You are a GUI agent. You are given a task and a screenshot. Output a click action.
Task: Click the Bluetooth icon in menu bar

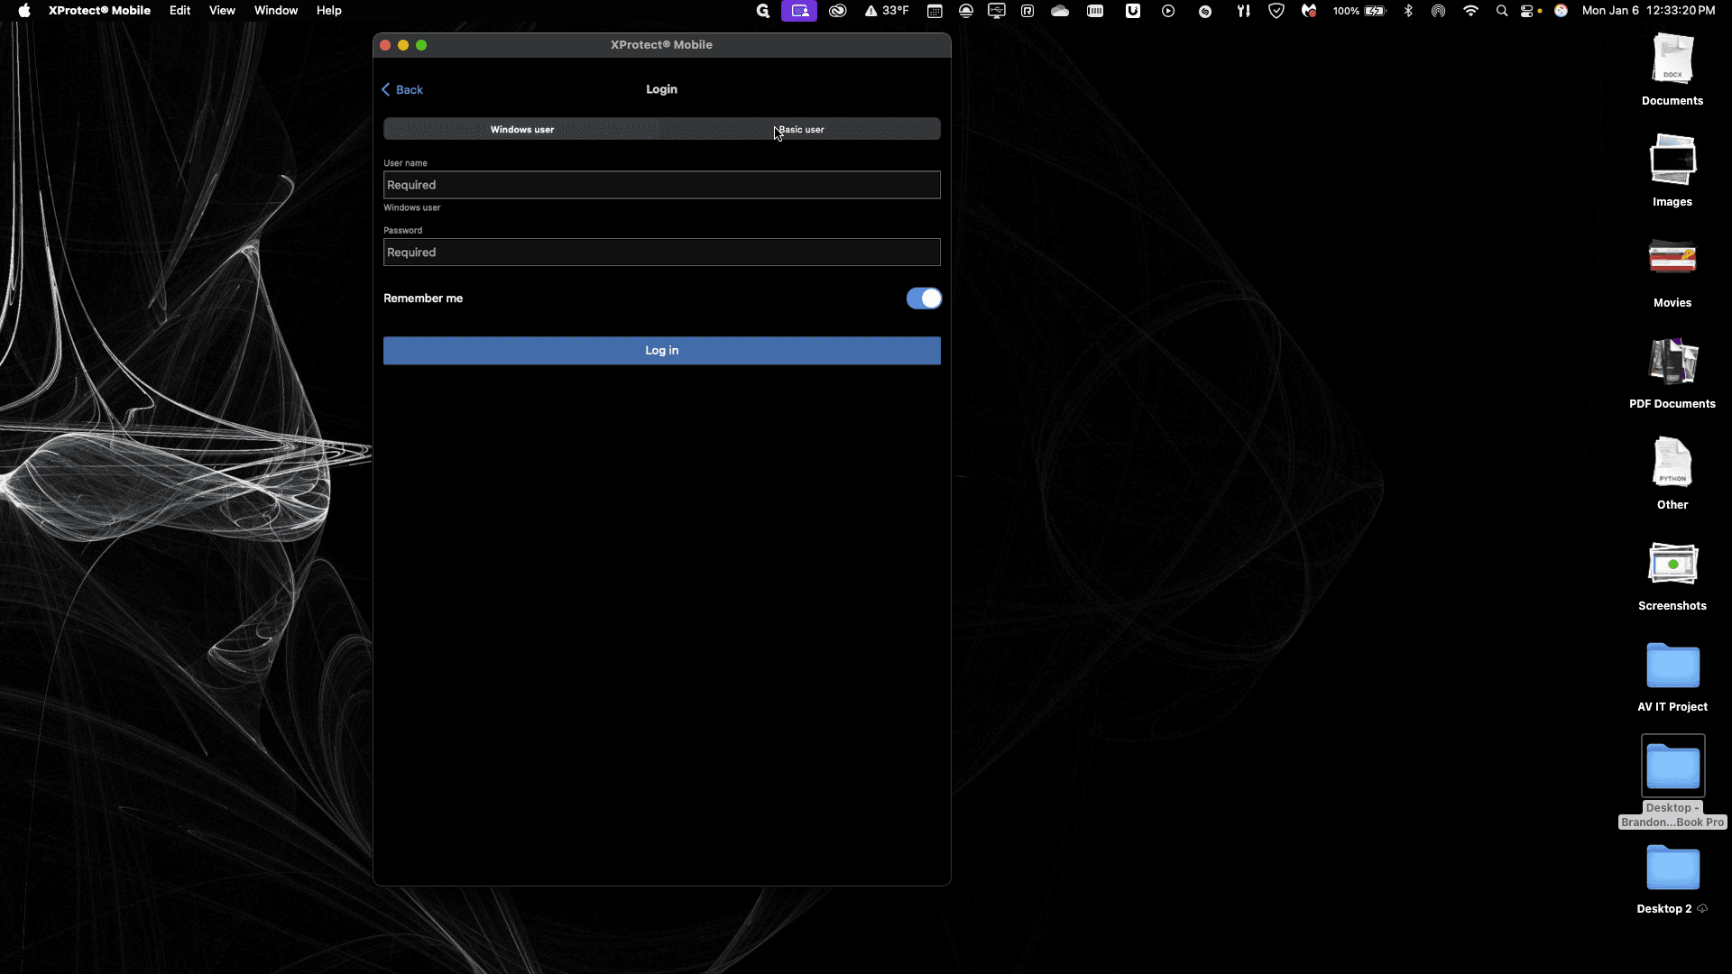coord(1408,11)
